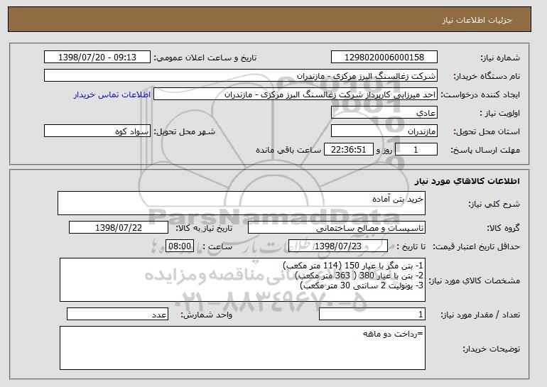This screenshot has width=547, height=387.
Task: Click the quantity field showing 1
Action: 372,314
